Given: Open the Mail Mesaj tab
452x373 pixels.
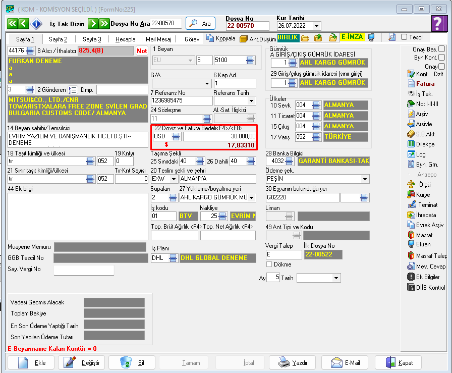Looking at the screenshot, I should click(x=157, y=39).
